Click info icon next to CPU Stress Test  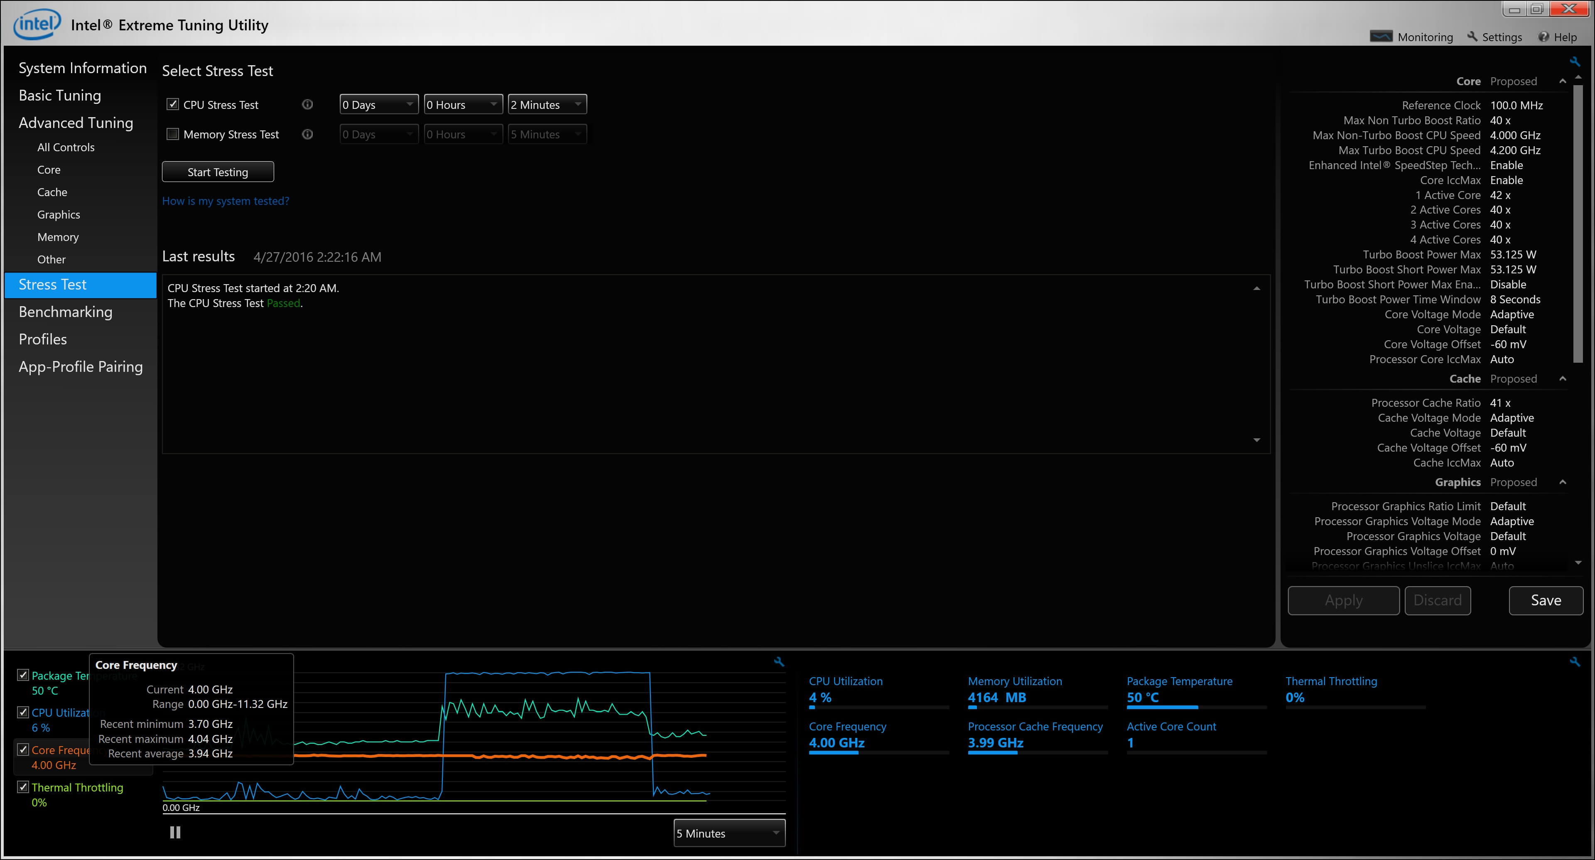tap(307, 104)
